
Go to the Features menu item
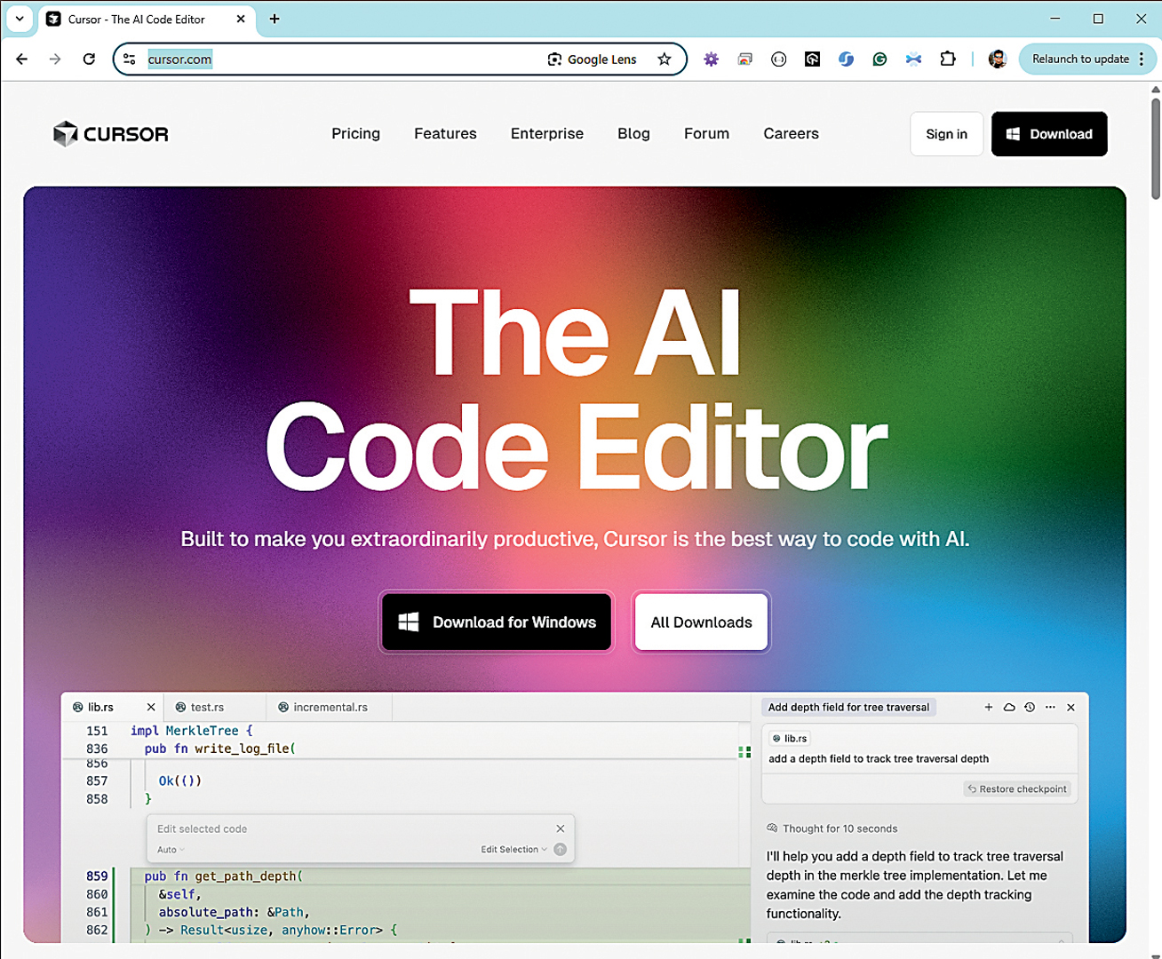445,134
